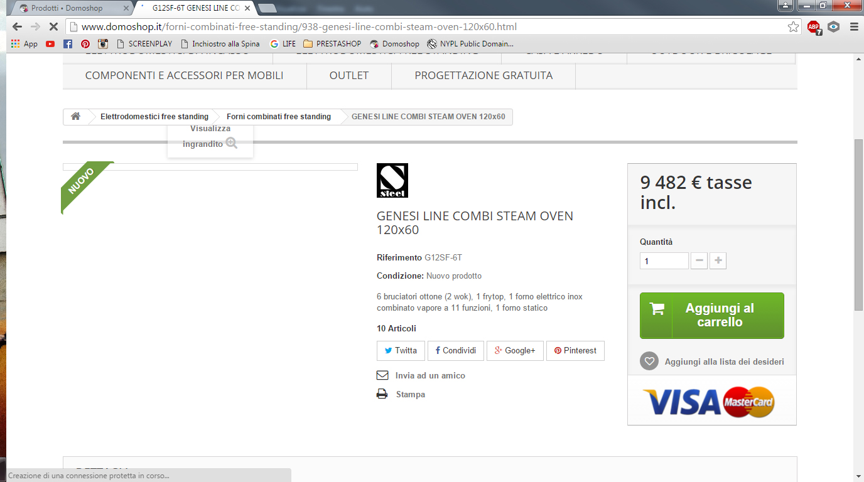
Task: Decrease quantity with minus button
Action: 699,261
